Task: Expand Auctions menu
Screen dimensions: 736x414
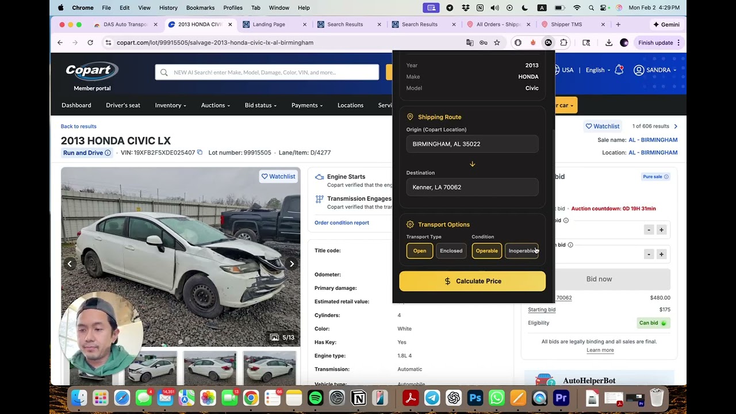Action: [x=216, y=105]
